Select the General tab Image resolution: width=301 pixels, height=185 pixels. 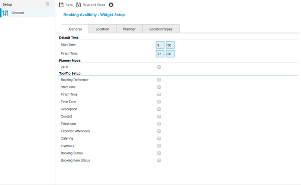pos(75,29)
